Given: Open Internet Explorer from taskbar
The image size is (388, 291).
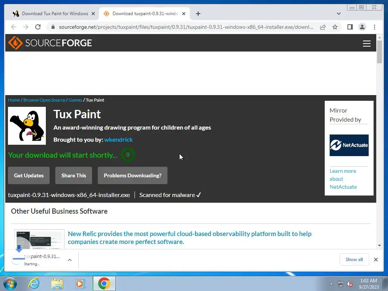Looking at the screenshot, I should point(34,283).
